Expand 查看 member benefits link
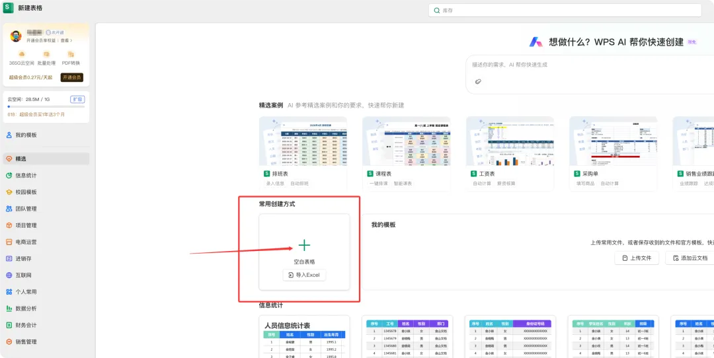 tap(67, 40)
